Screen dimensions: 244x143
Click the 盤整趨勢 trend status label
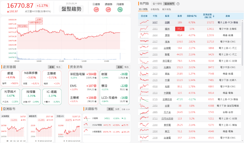click(71, 9)
